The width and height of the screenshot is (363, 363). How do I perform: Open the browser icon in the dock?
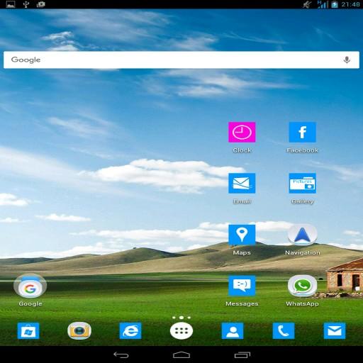tap(130, 330)
